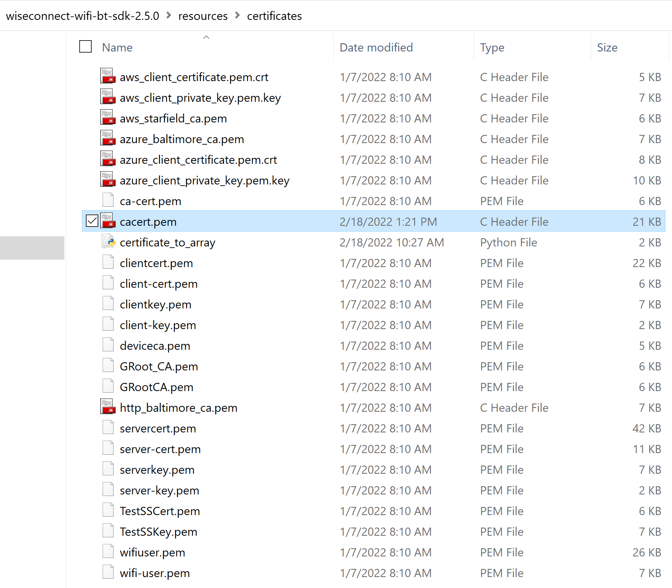The image size is (672, 588).
Task: Open the resources breadcrumb folder
Action: tap(203, 16)
